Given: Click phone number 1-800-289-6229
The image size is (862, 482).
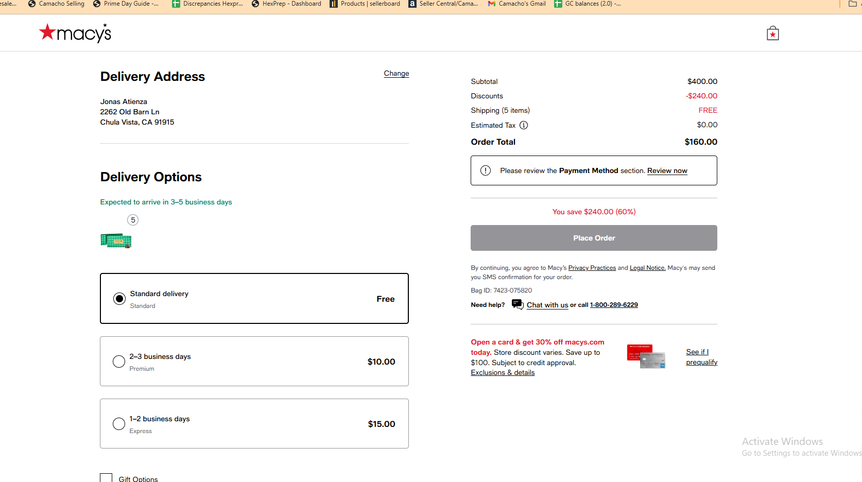Looking at the screenshot, I should point(614,305).
